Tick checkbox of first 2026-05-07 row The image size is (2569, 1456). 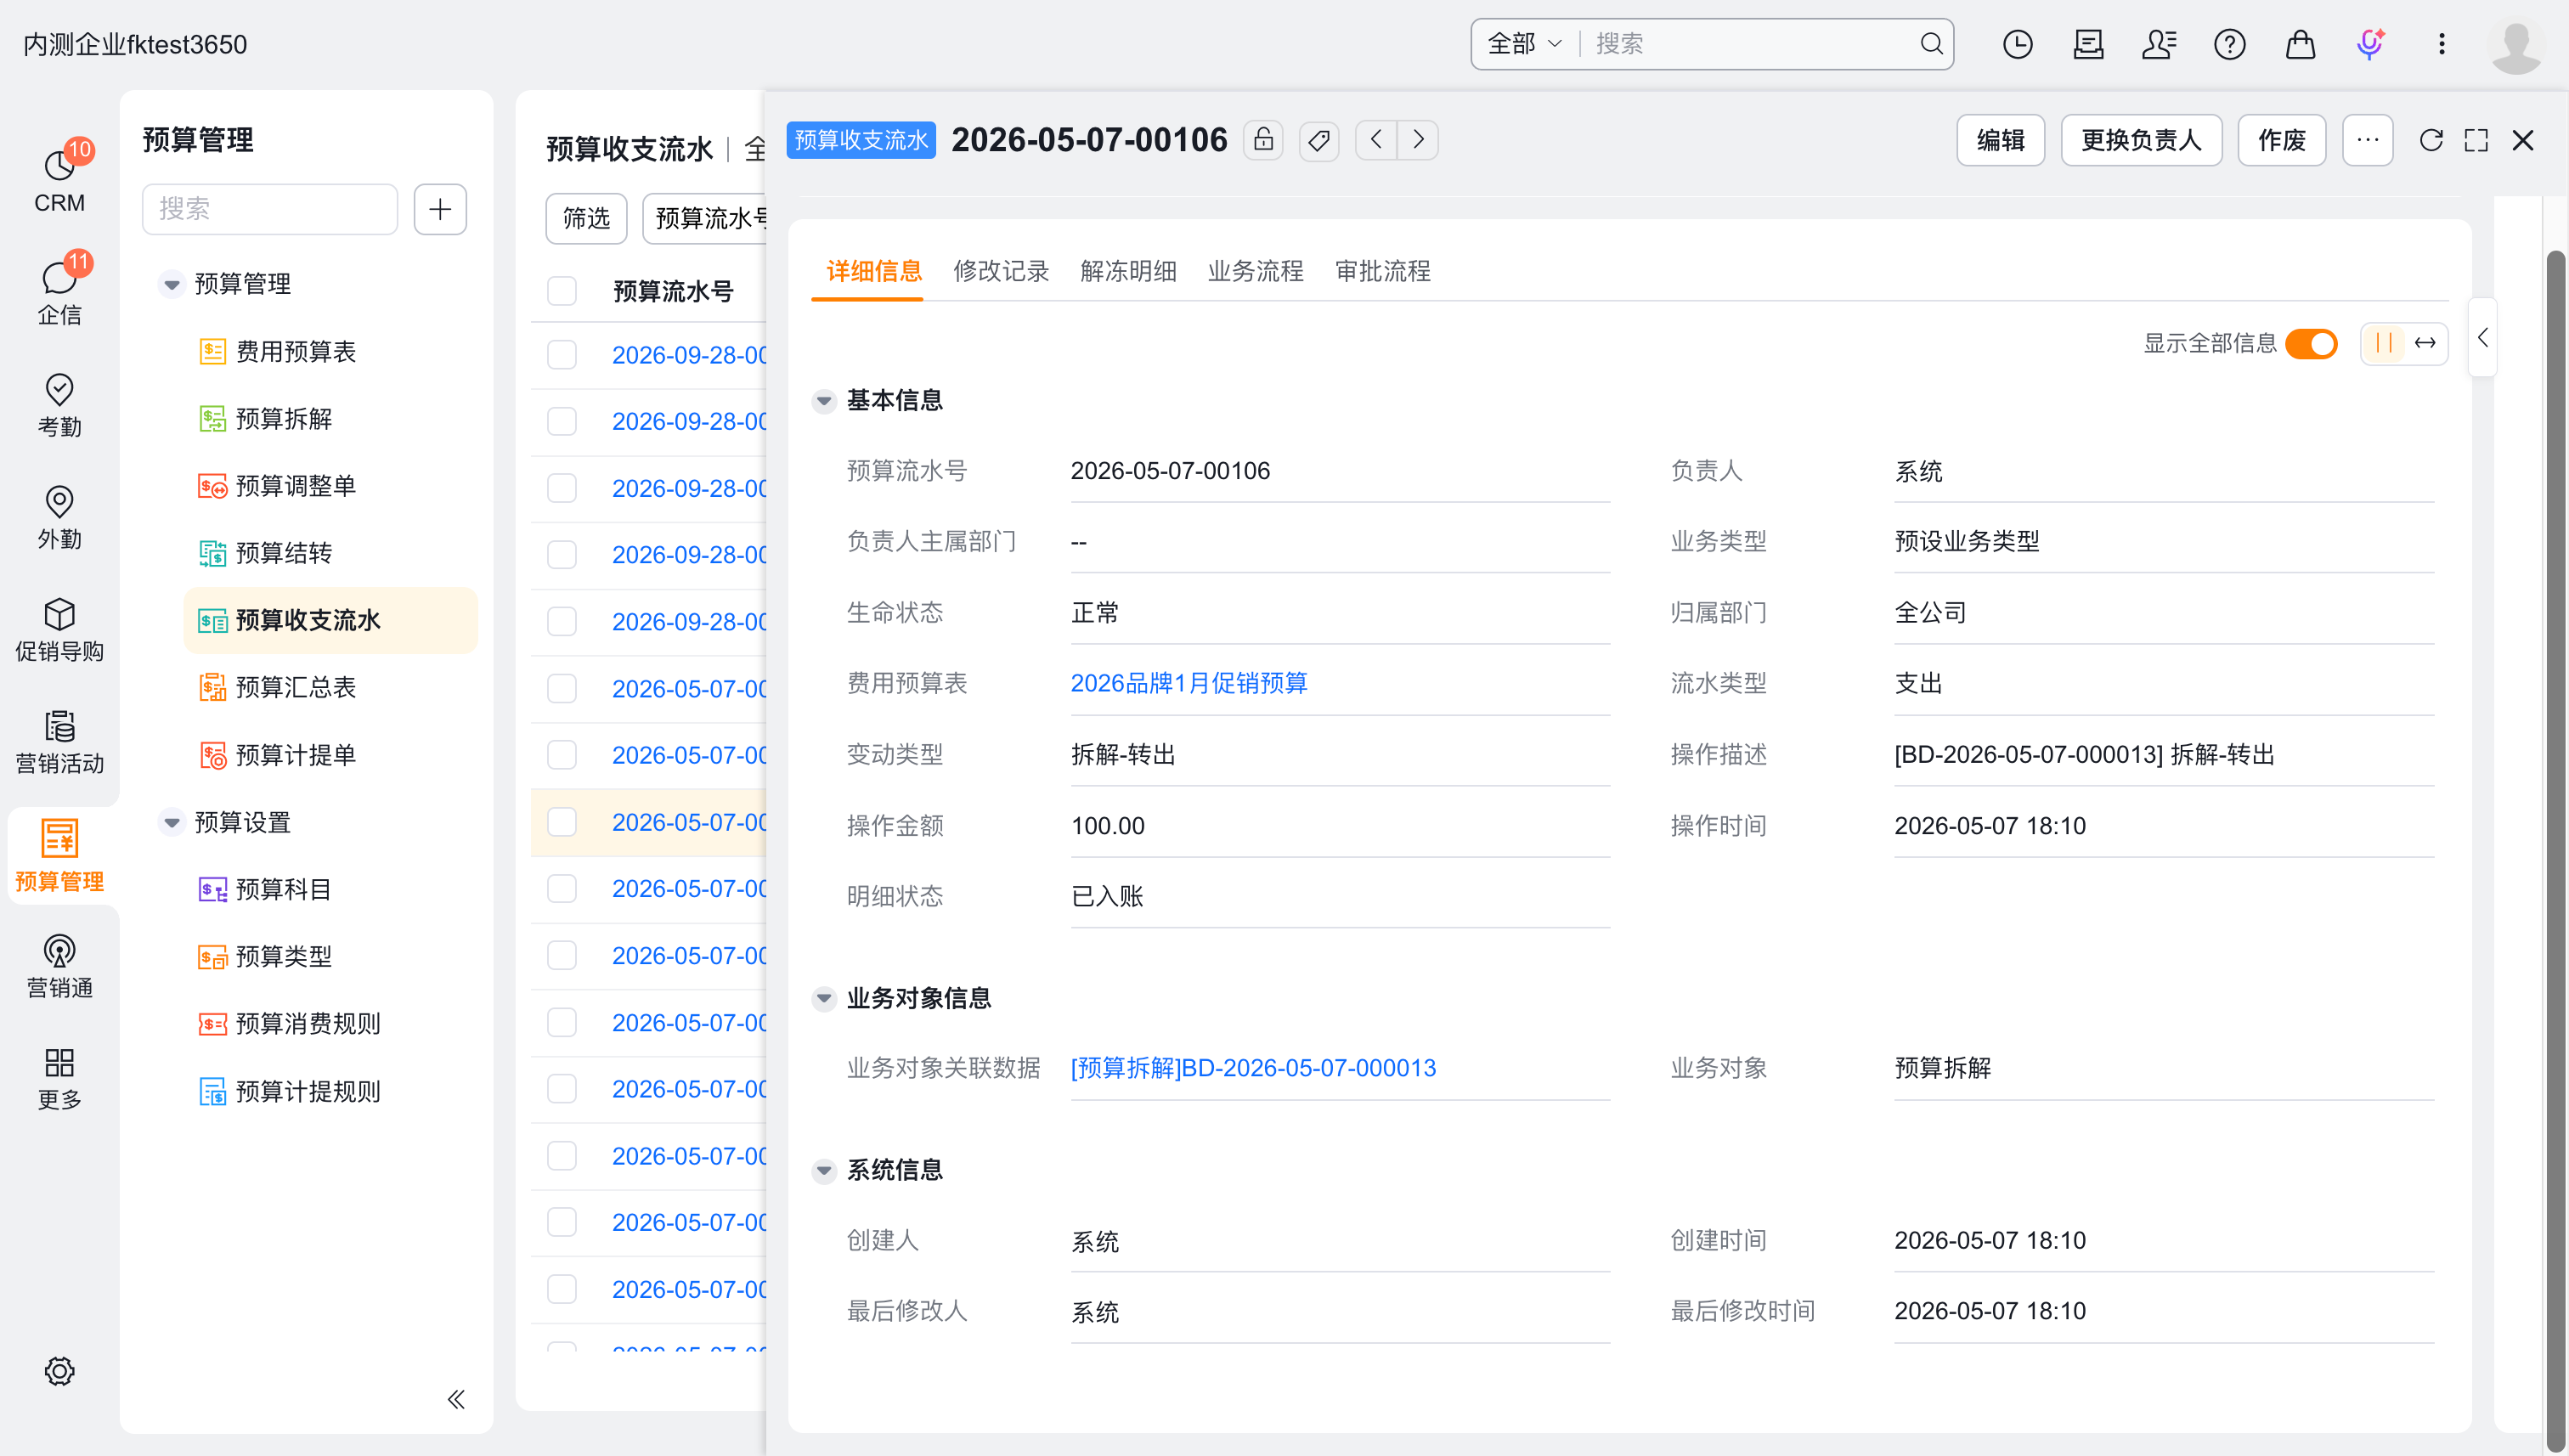click(x=562, y=688)
